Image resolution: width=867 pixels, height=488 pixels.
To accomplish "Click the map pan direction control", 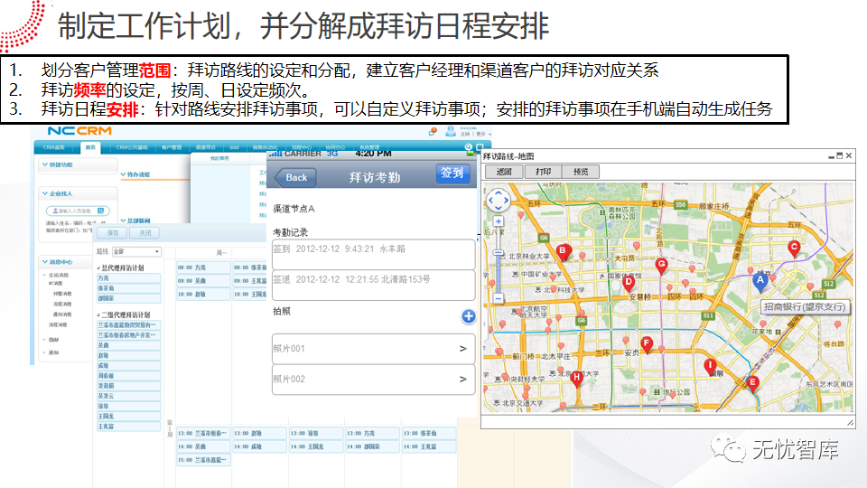I will tap(498, 201).
